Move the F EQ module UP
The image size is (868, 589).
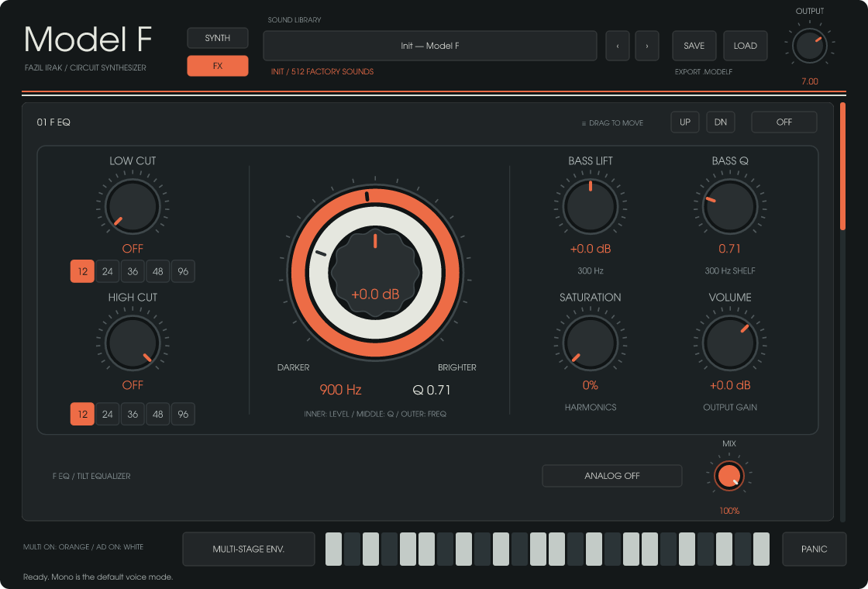click(685, 122)
